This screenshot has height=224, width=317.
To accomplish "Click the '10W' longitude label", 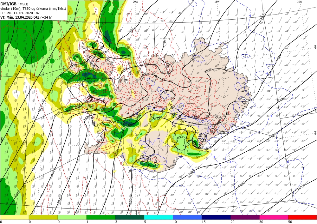I will pyautogui.click(x=300, y=2).
